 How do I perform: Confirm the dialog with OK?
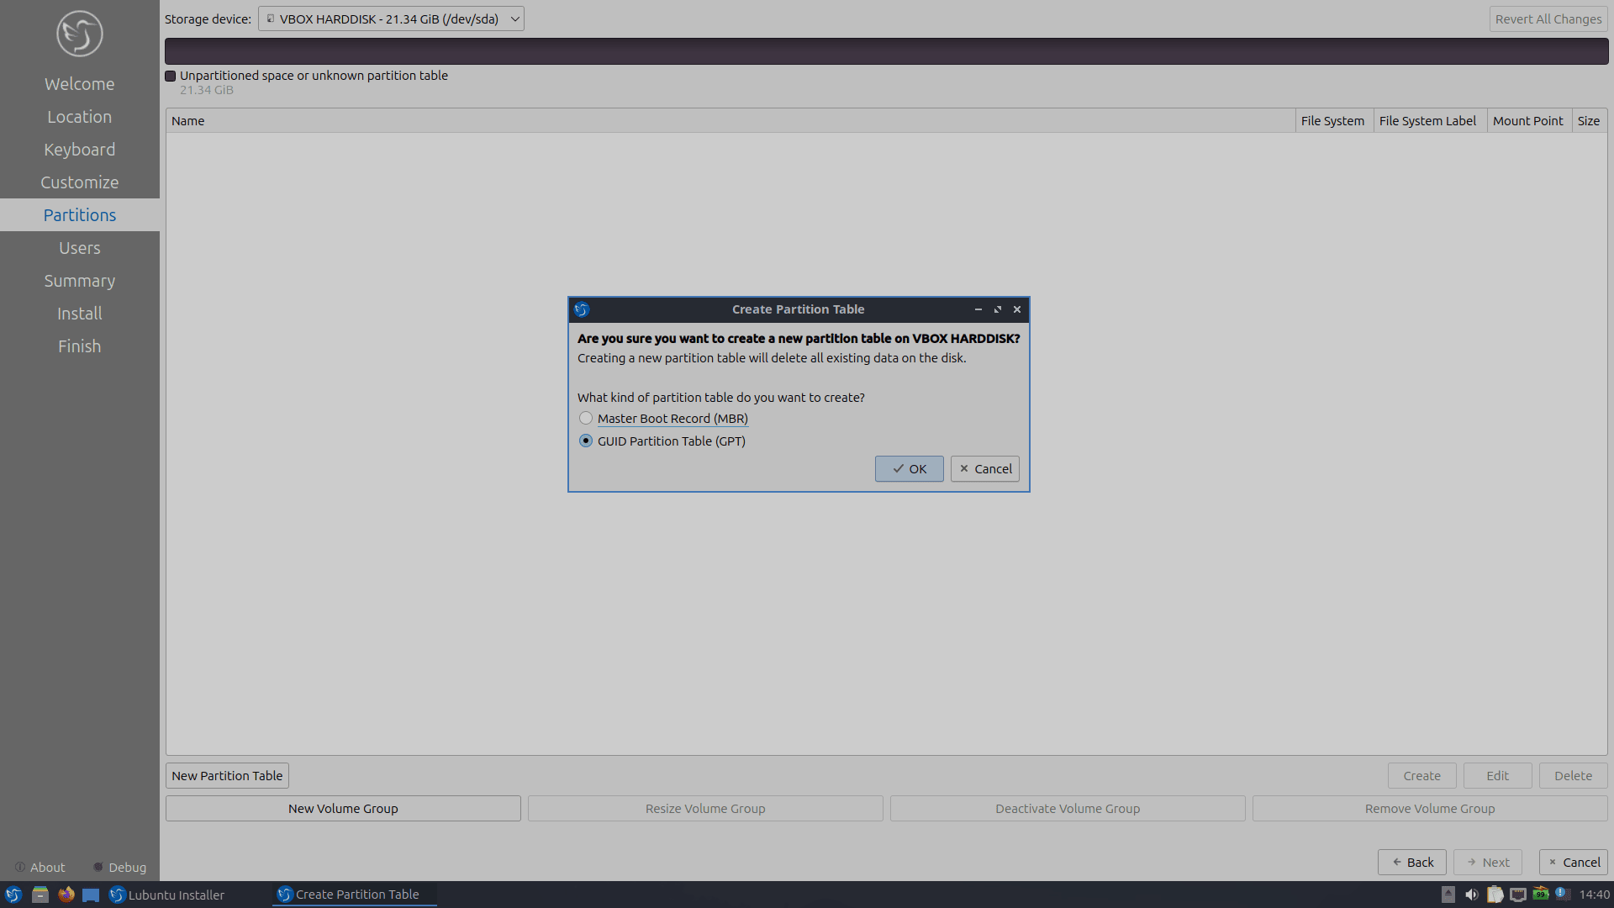909,468
